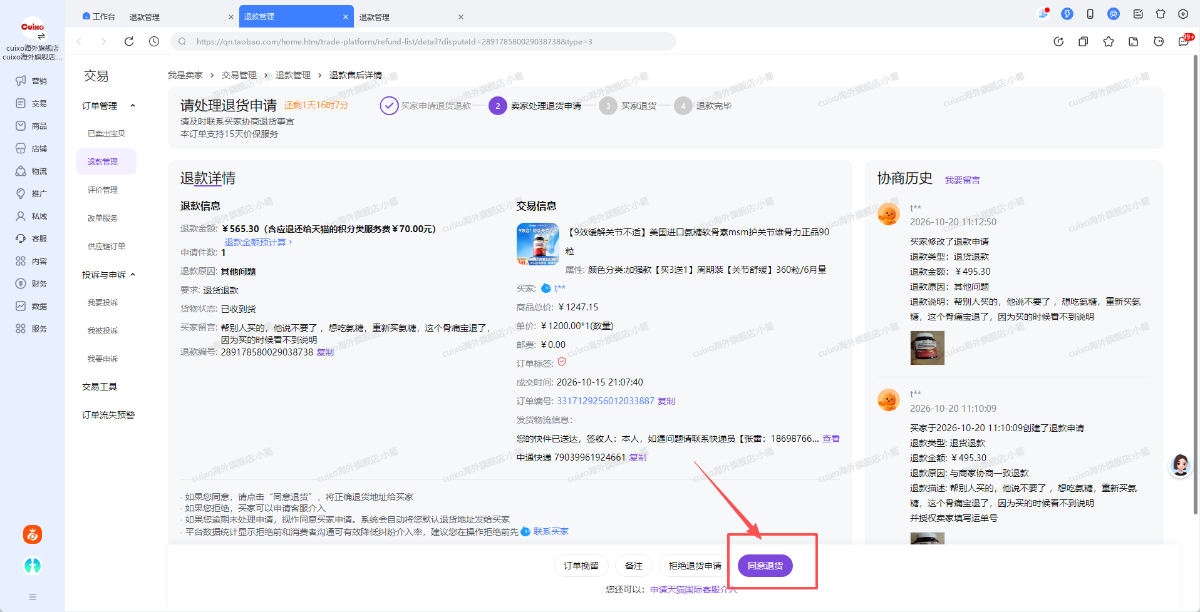The image size is (1200, 612).
Task: Click the 订单挽留 button
Action: pos(581,566)
